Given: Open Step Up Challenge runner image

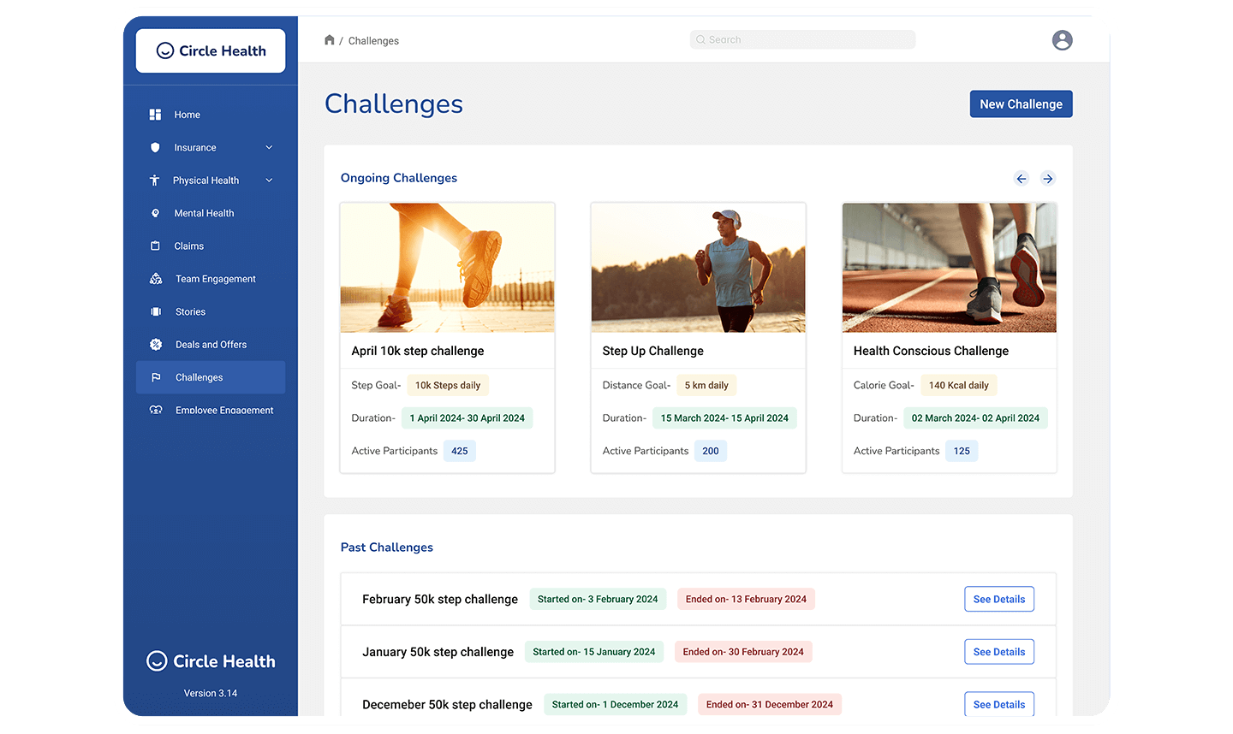Looking at the screenshot, I should 698,268.
